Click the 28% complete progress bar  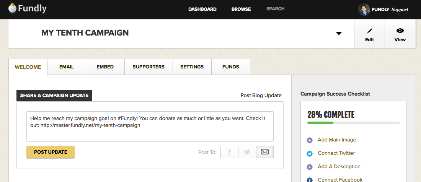pyautogui.click(x=354, y=123)
